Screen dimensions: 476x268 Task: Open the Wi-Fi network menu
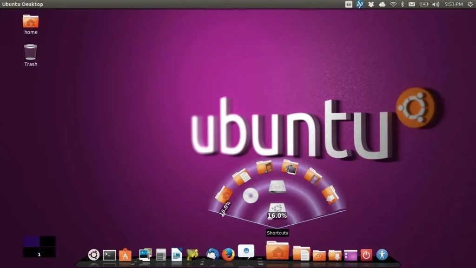pyautogui.click(x=393, y=4)
